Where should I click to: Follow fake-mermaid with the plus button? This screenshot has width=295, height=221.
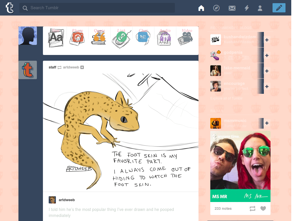tap(267, 71)
